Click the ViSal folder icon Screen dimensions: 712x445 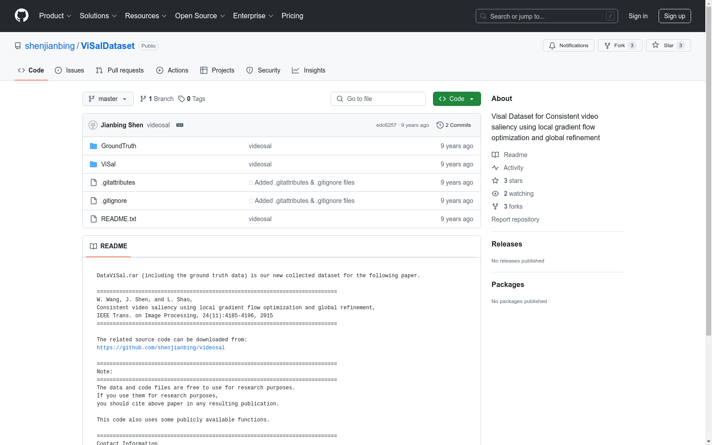[x=93, y=164]
